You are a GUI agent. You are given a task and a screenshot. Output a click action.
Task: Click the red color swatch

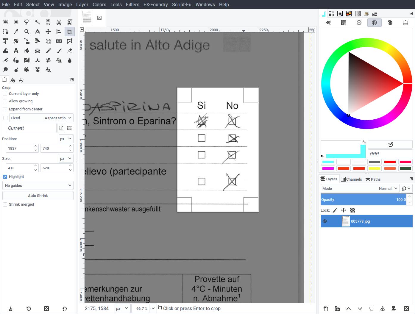[390, 162]
